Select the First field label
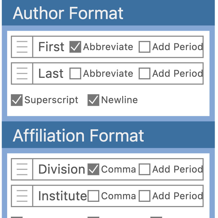 pyautogui.click(x=51, y=47)
